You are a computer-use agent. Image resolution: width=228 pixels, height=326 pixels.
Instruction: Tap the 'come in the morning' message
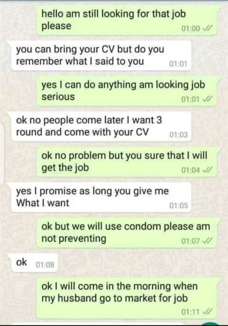(x=127, y=298)
